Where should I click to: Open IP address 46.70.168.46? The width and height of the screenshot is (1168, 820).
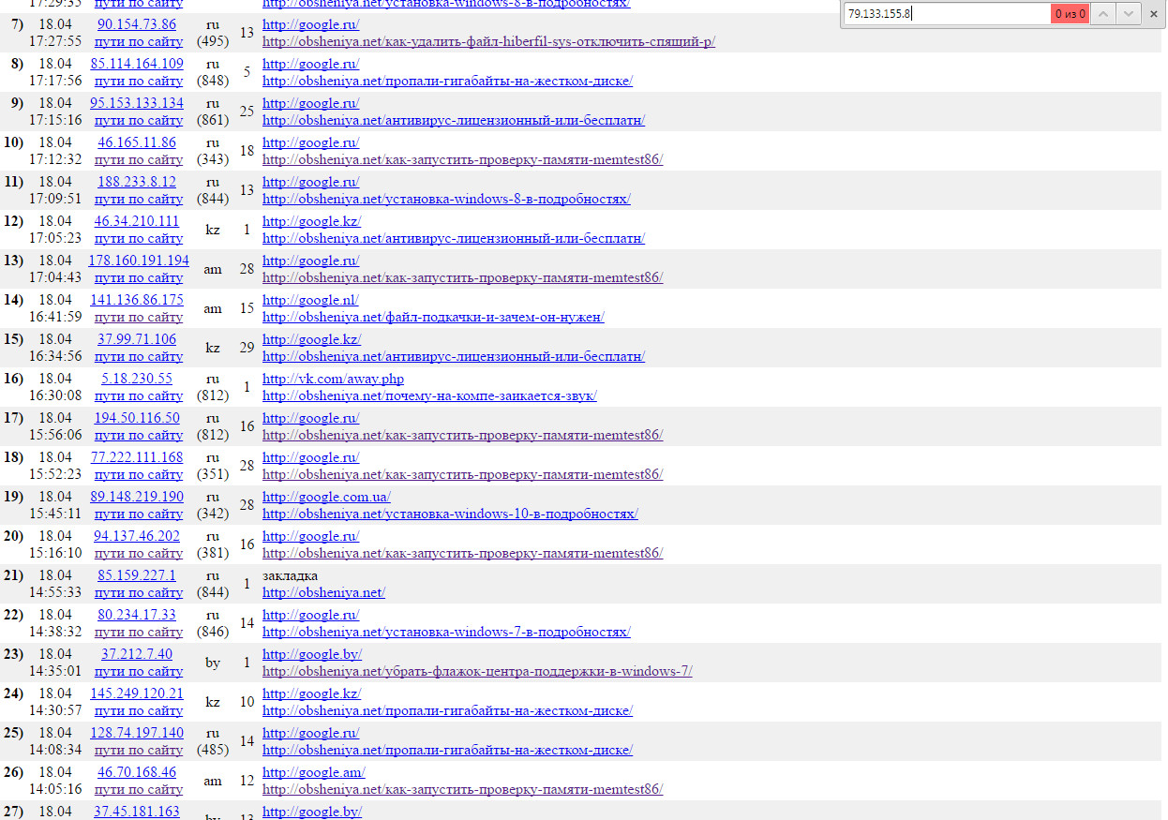click(x=137, y=772)
